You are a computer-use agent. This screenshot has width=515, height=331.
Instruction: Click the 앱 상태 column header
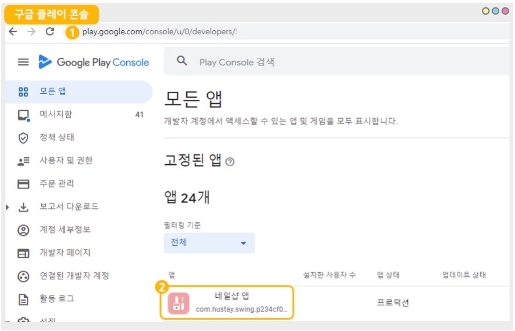pyautogui.click(x=388, y=275)
